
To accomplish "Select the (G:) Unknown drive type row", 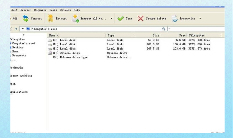I will tap(70, 57).
